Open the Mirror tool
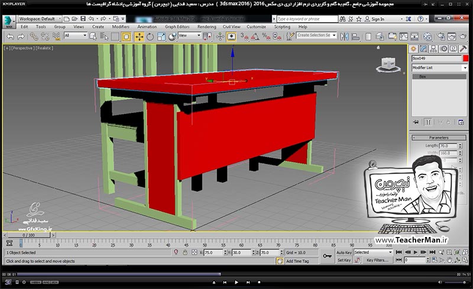 (x=345, y=37)
